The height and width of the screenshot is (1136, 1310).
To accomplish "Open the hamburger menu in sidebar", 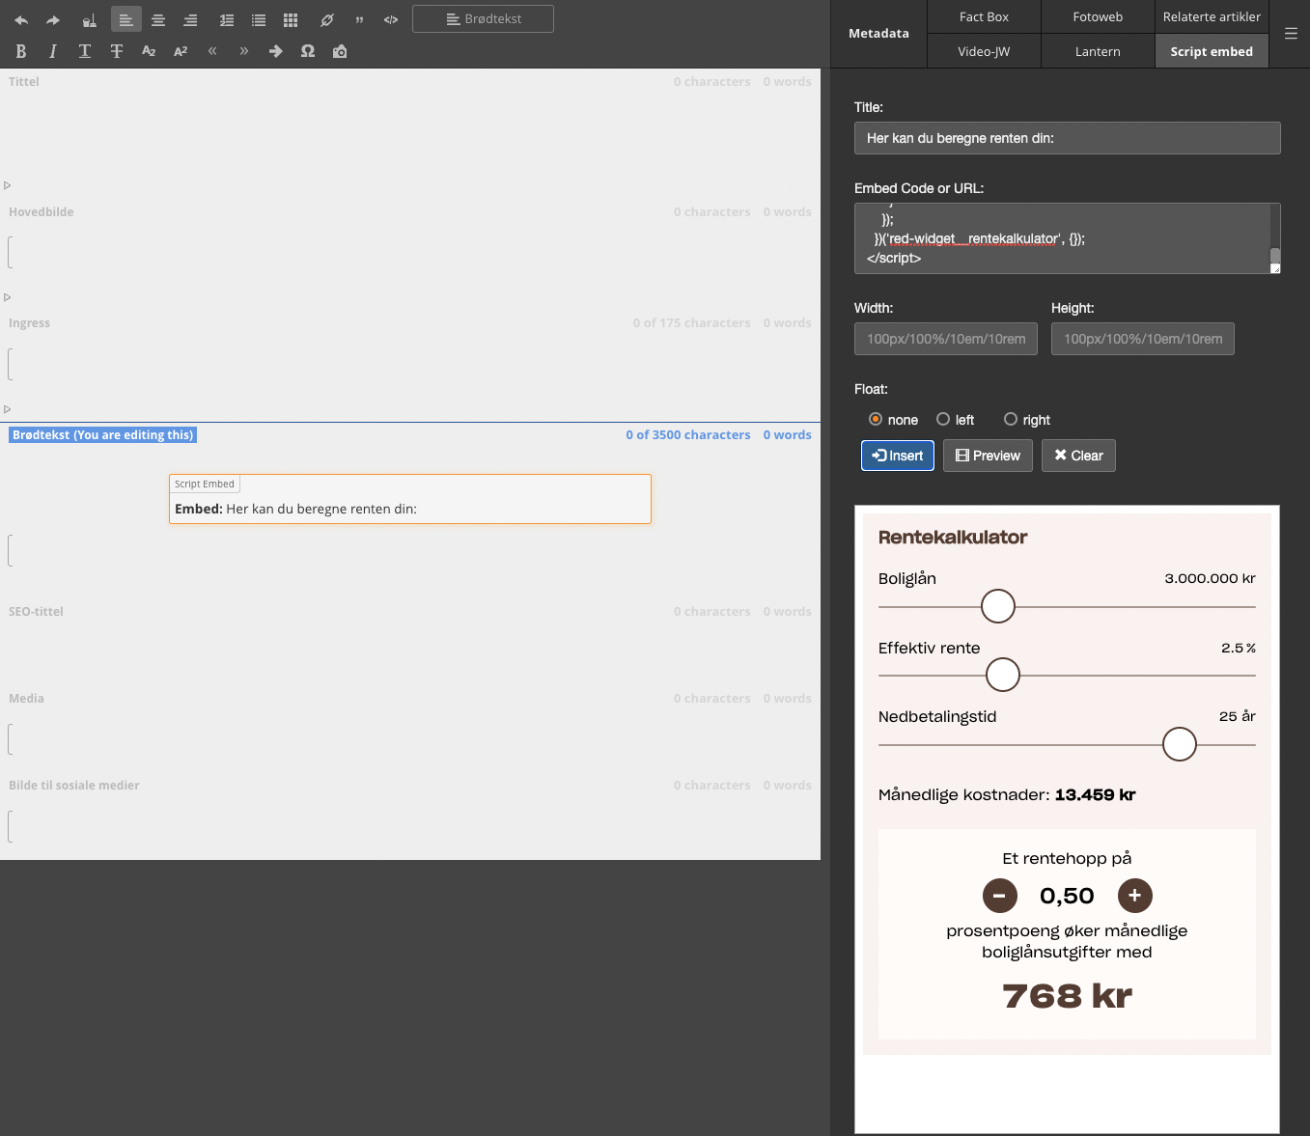I will pyautogui.click(x=1291, y=34).
